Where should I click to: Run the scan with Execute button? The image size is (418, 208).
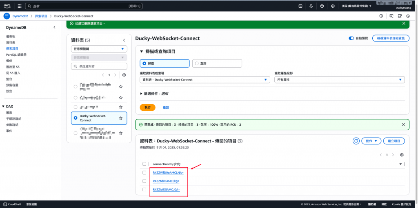[147, 107]
